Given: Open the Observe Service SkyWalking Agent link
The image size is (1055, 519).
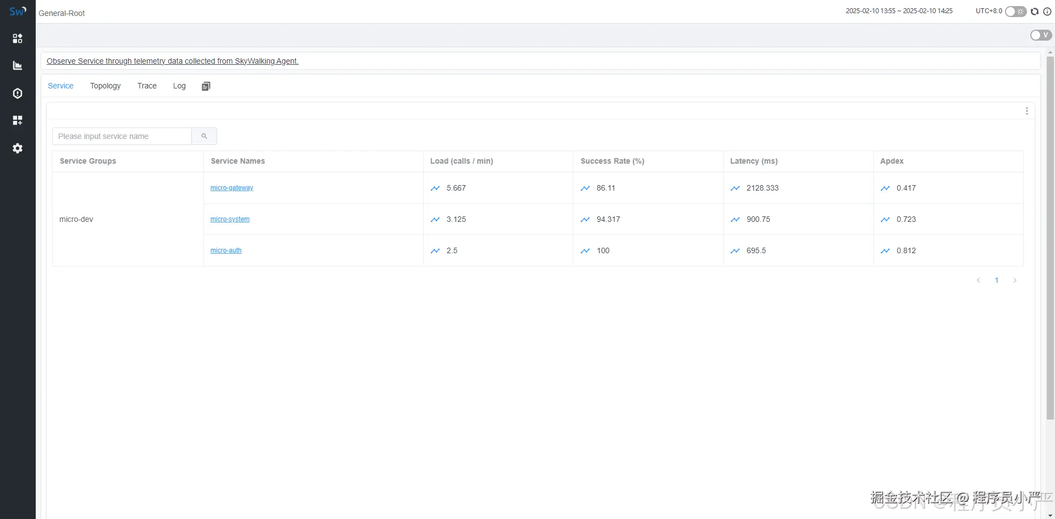Looking at the screenshot, I should point(173,61).
